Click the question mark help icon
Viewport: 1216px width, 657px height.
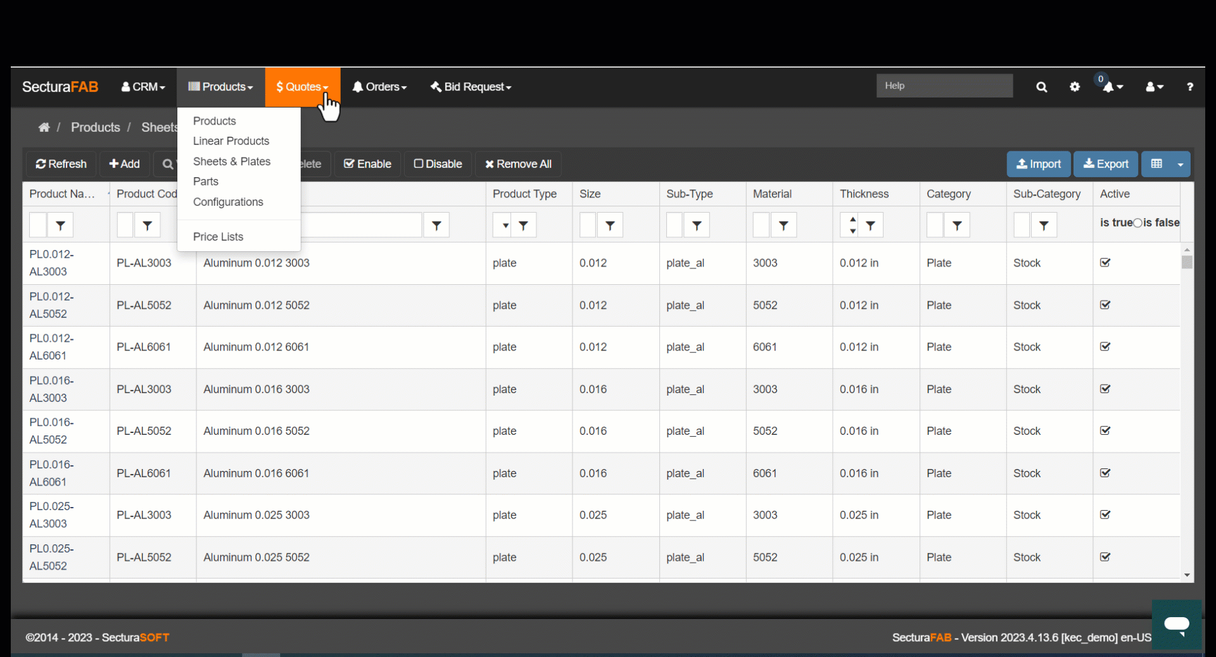[x=1190, y=87]
